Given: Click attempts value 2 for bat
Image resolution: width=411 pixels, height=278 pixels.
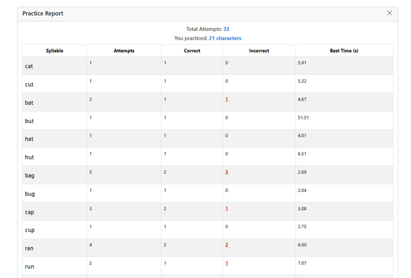Looking at the screenshot, I should click(x=90, y=99).
